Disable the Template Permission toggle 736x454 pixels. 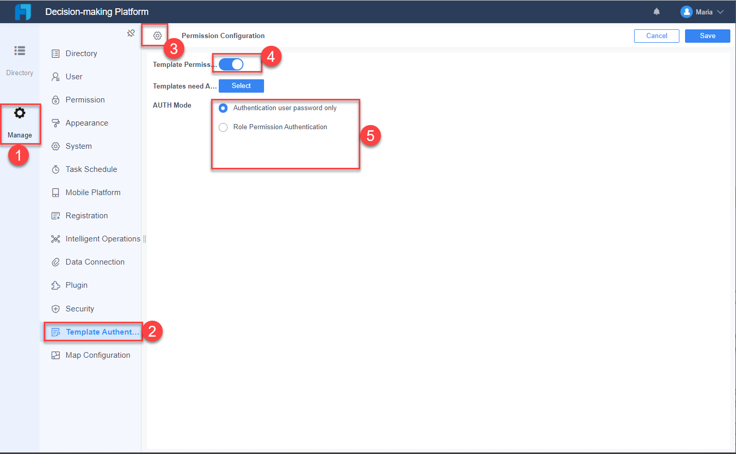231,64
